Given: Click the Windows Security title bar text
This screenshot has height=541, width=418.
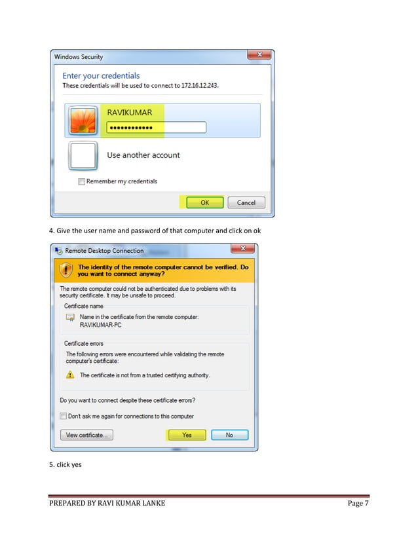Looking at the screenshot, I should tap(79, 56).
